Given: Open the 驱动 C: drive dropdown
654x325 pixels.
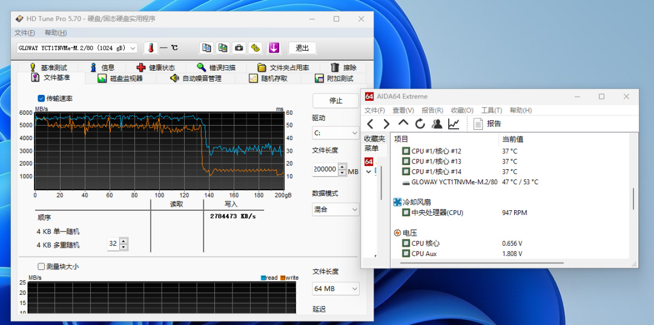Looking at the screenshot, I should (x=335, y=133).
